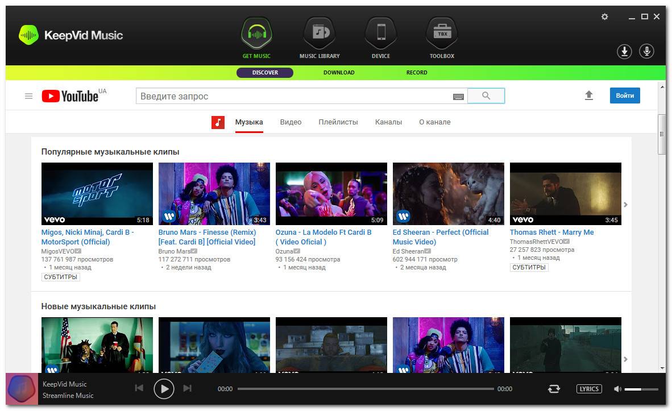Open Thomas Rhett Marry Me title link
Image resolution: width=672 pixels, height=411 pixels.
click(551, 233)
